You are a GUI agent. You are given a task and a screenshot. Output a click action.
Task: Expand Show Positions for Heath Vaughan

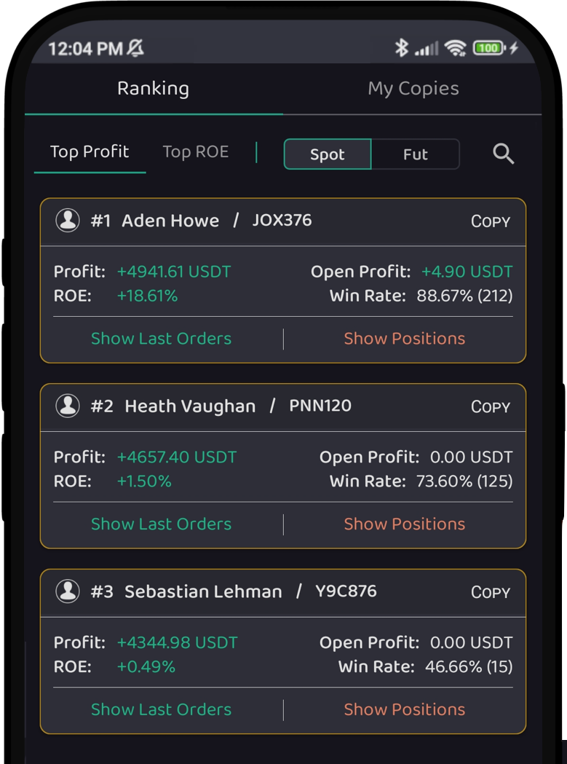[404, 524]
